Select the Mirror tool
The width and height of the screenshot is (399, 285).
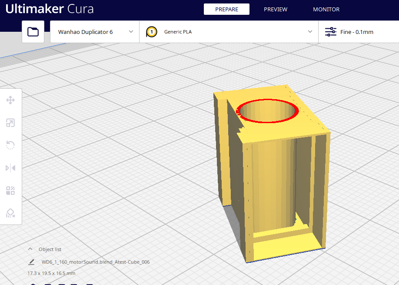[10, 168]
